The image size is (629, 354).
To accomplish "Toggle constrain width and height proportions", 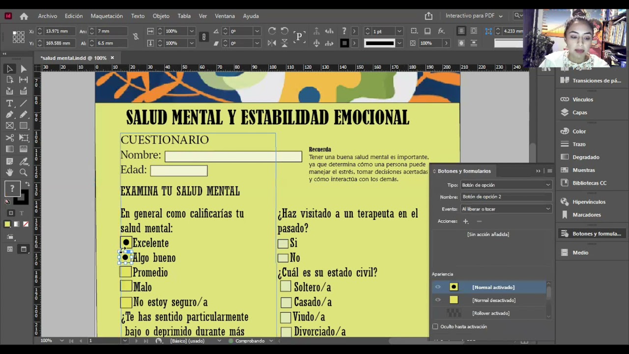I will (136, 37).
